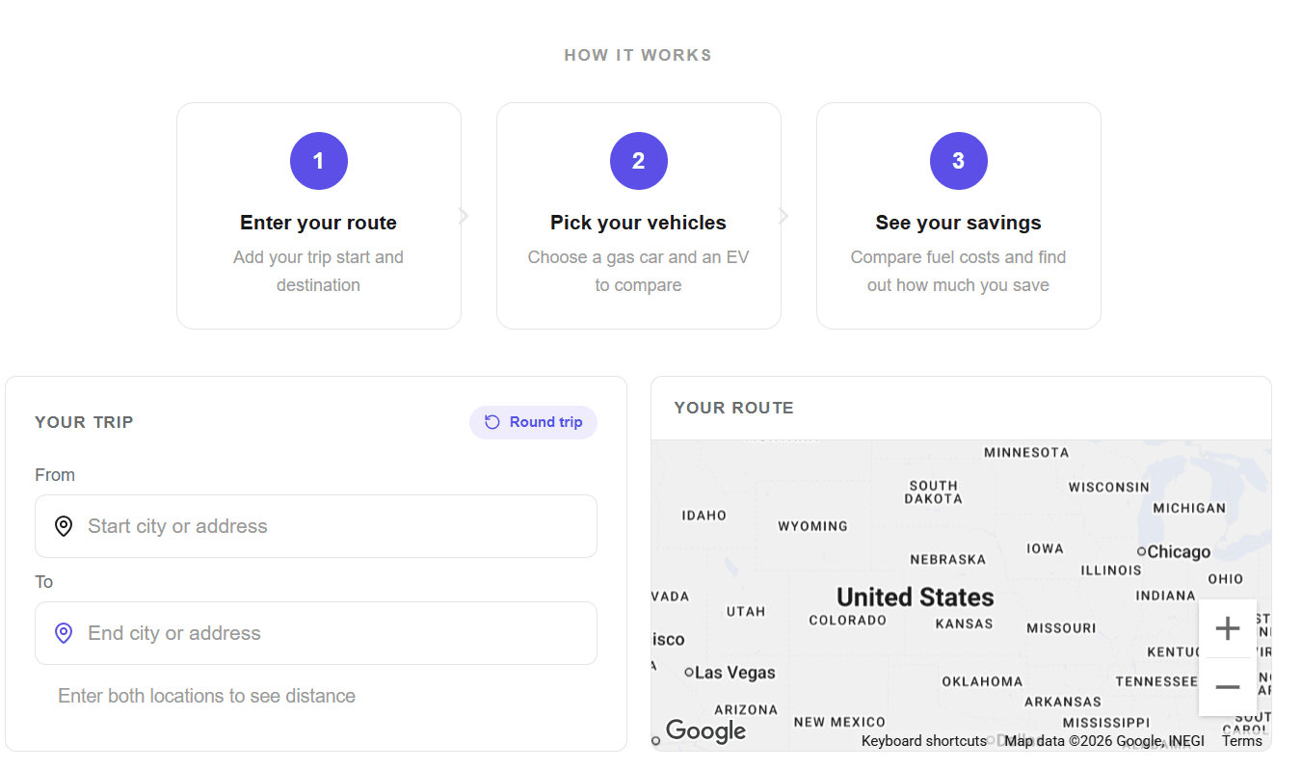
Task: Click the step 1 number circle
Action: (319, 161)
